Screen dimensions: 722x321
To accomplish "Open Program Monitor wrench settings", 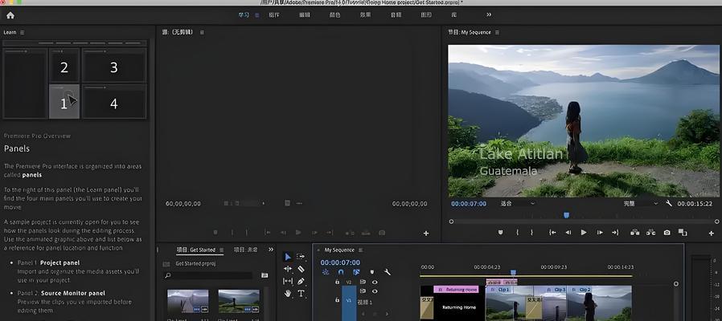I will pos(669,203).
